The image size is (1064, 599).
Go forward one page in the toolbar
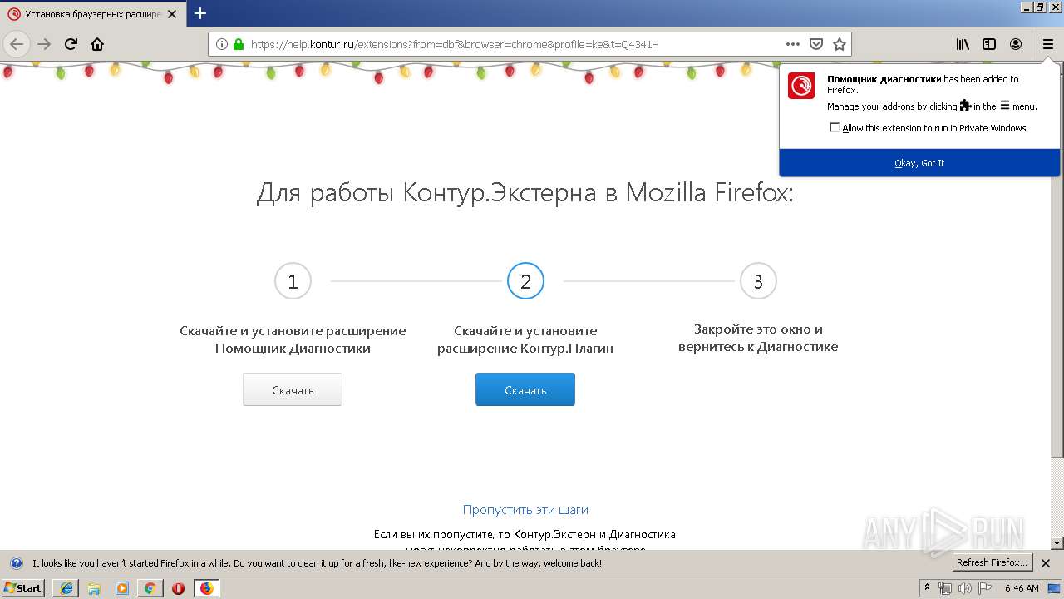[x=44, y=44]
